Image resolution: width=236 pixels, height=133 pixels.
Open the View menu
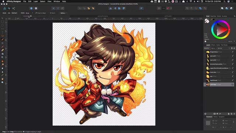click(49, 1)
